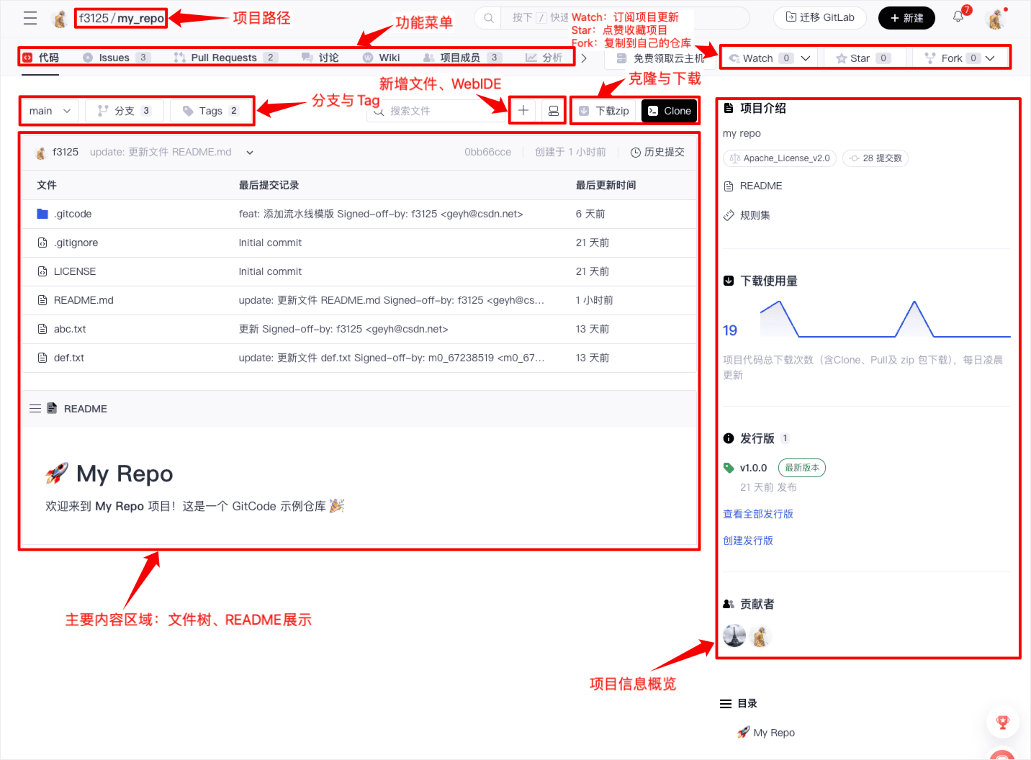Click the 搜索文件 input field
Viewport: 1031px width, 760px height.
coord(436,110)
